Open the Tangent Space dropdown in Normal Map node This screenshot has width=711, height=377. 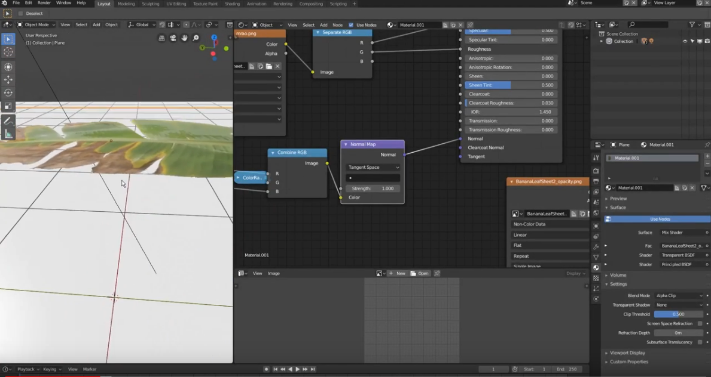[372, 167]
